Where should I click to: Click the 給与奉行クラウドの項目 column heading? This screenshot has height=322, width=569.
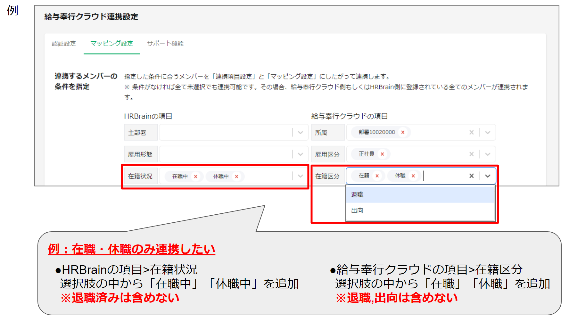click(350, 116)
